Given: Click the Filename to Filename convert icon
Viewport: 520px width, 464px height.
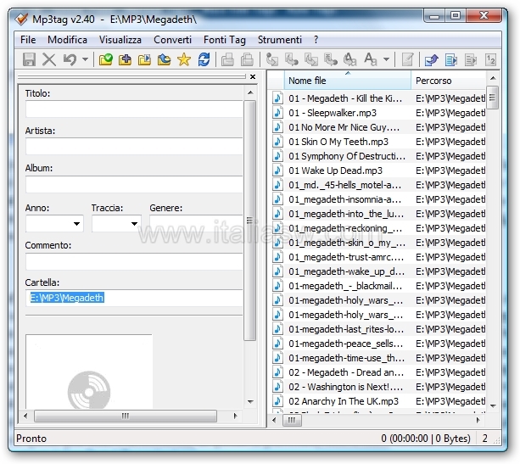Looking at the screenshot, I should (x=311, y=59).
